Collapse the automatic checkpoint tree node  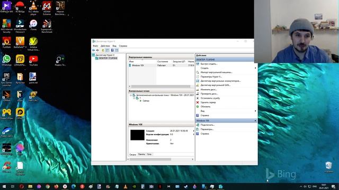tap(131, 95)
